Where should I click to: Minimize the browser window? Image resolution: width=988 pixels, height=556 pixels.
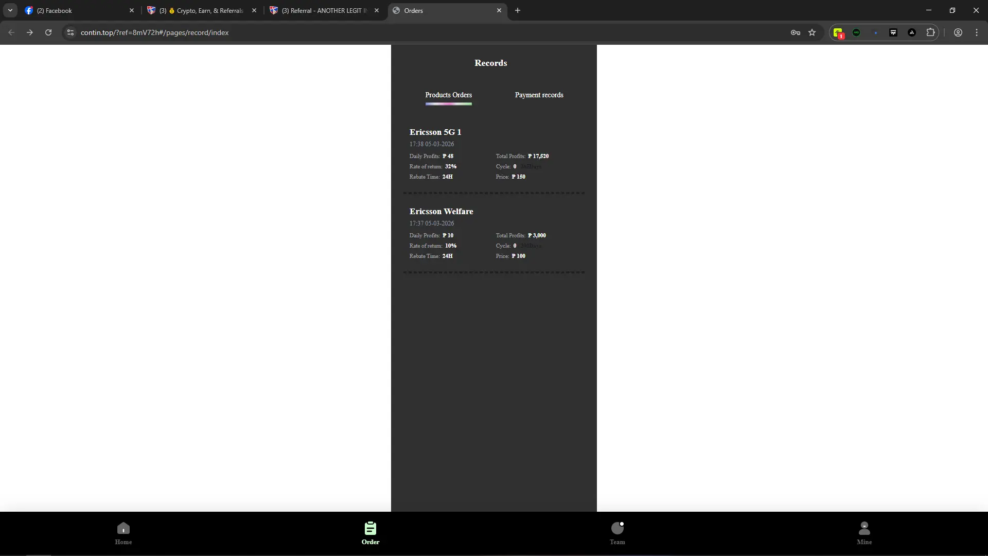tap(929, 10)
